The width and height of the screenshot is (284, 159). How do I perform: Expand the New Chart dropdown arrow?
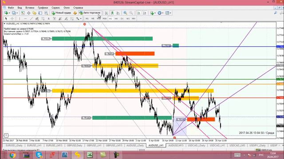[x=9, y=13]
